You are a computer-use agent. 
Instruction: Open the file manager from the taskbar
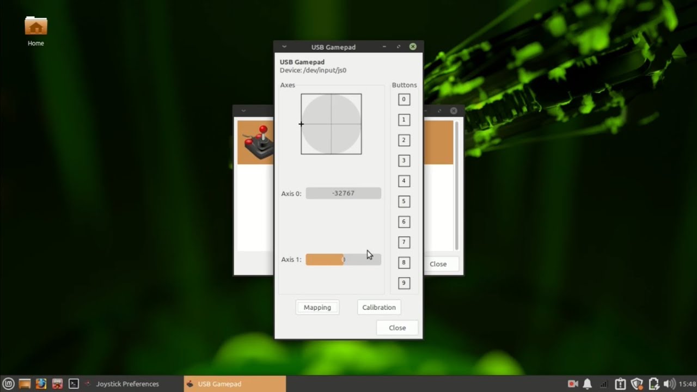tap(25, 384)
